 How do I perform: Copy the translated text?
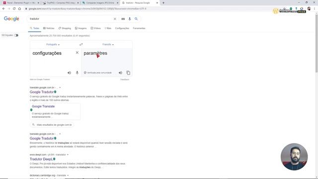(128, 73)
